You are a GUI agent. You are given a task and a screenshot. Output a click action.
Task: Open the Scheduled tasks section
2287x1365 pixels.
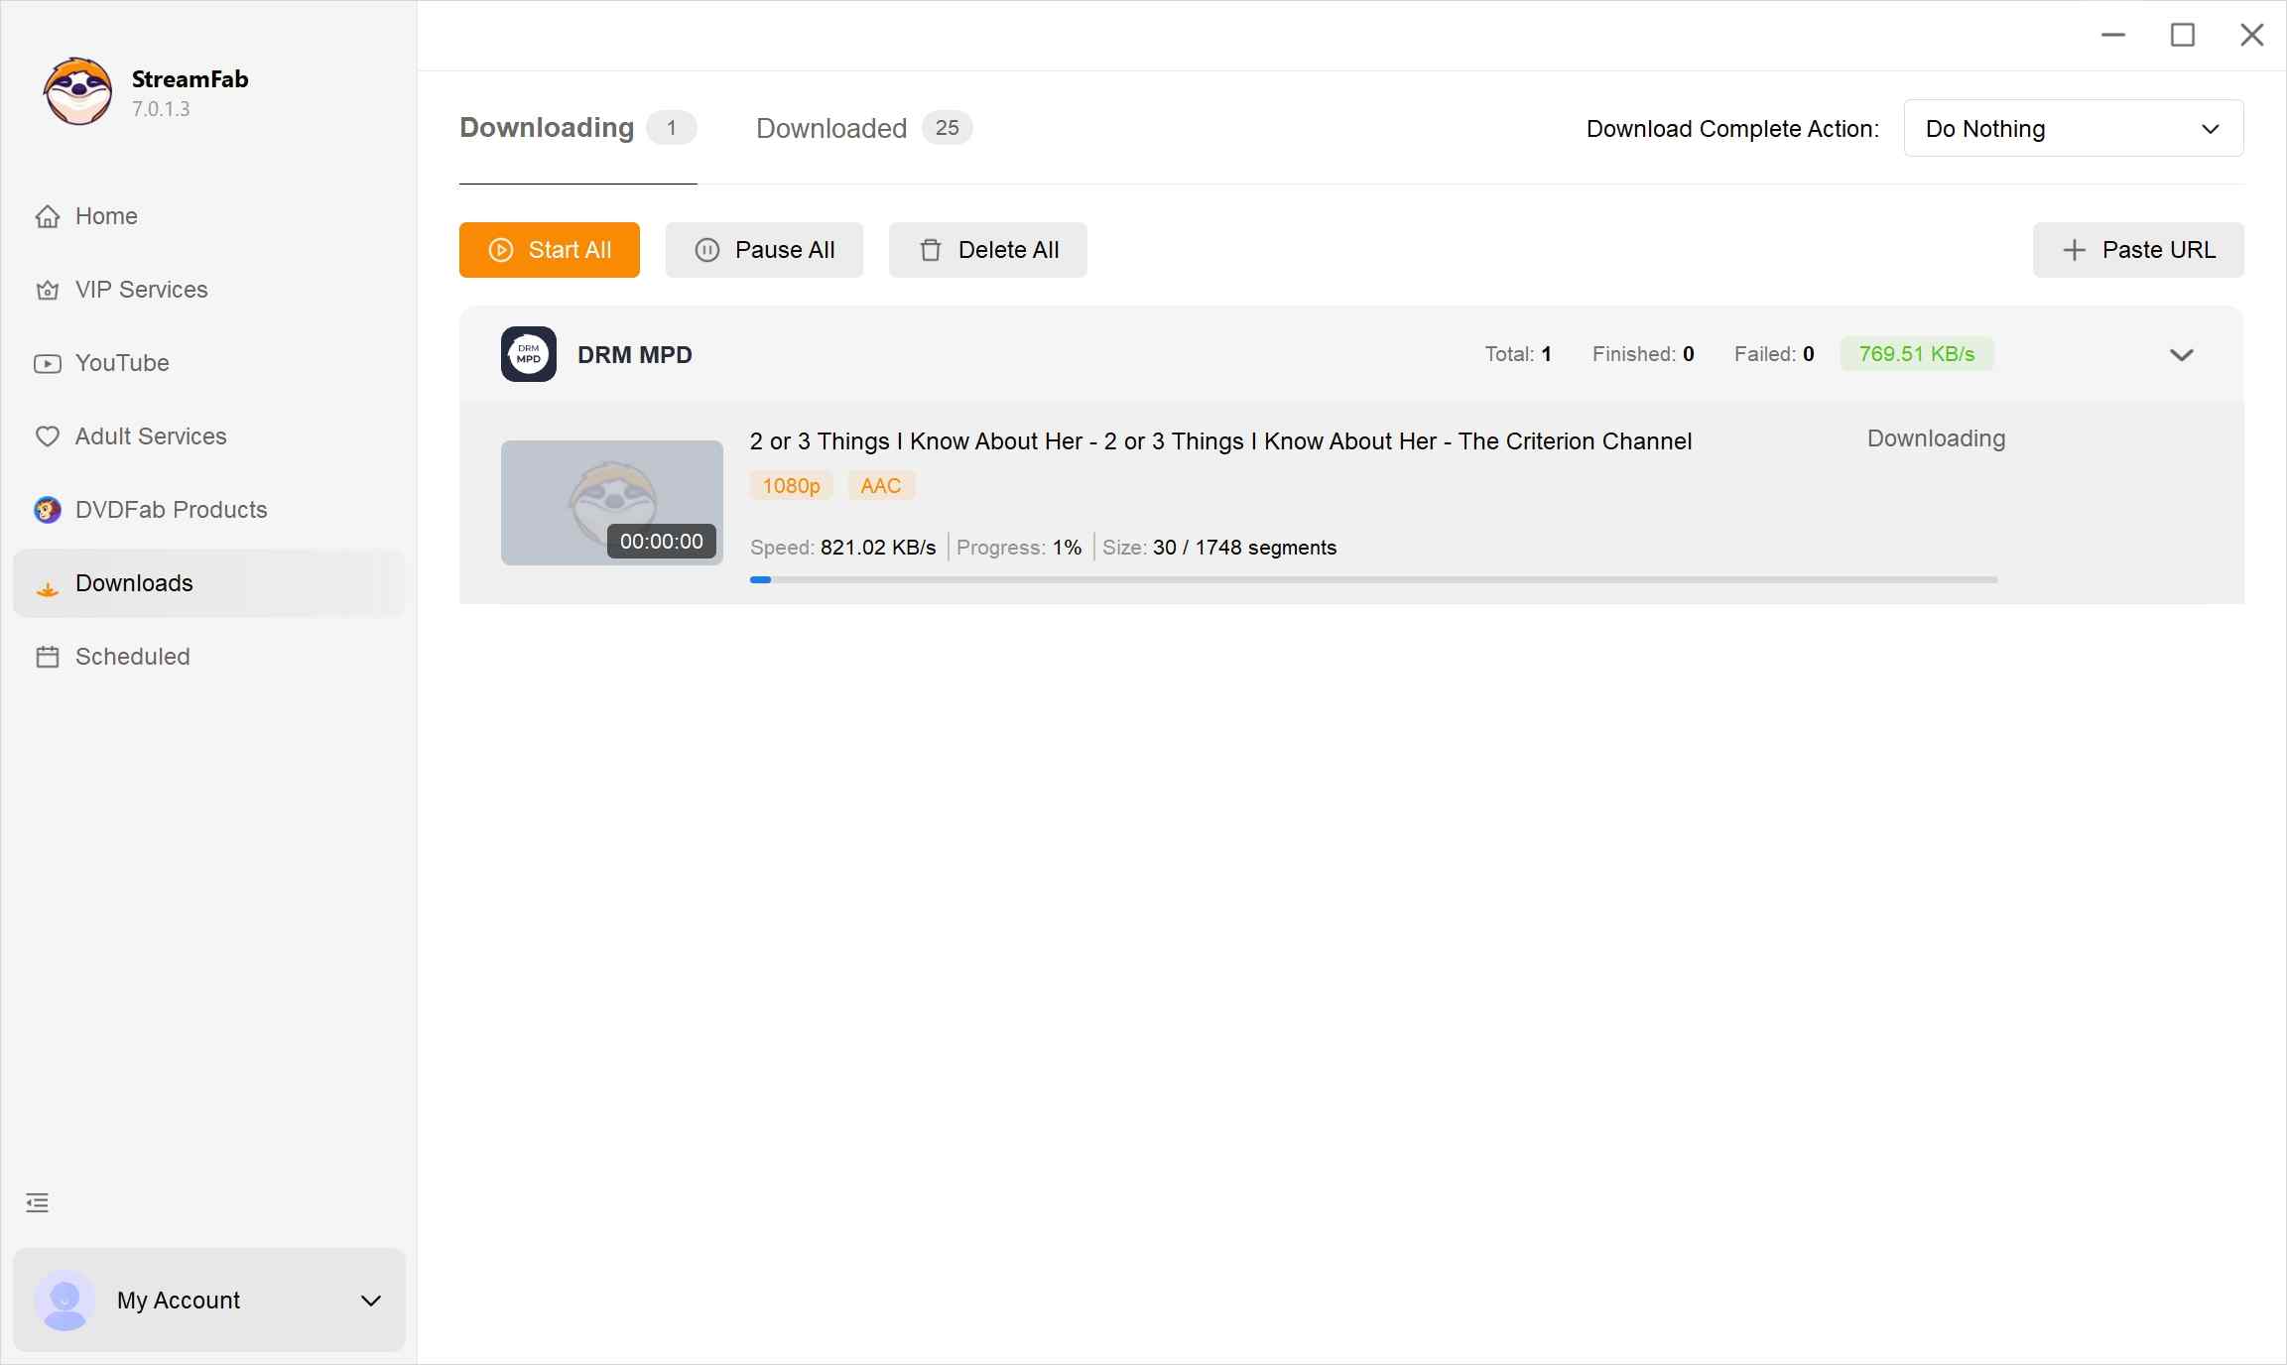(132, 657)
